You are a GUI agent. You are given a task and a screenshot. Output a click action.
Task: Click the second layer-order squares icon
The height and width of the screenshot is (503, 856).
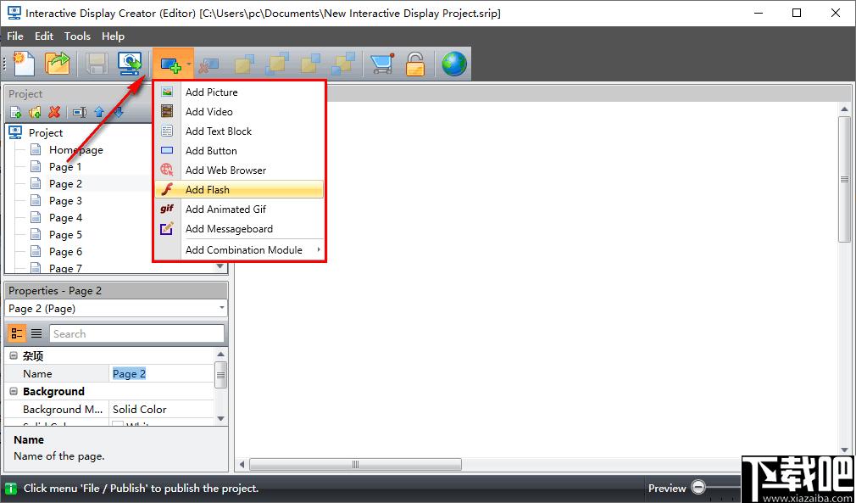[x=277, y=64]
